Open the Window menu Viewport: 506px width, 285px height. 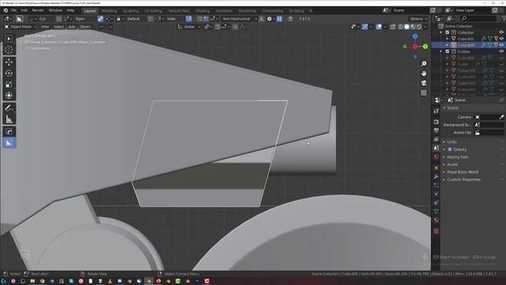55,10
